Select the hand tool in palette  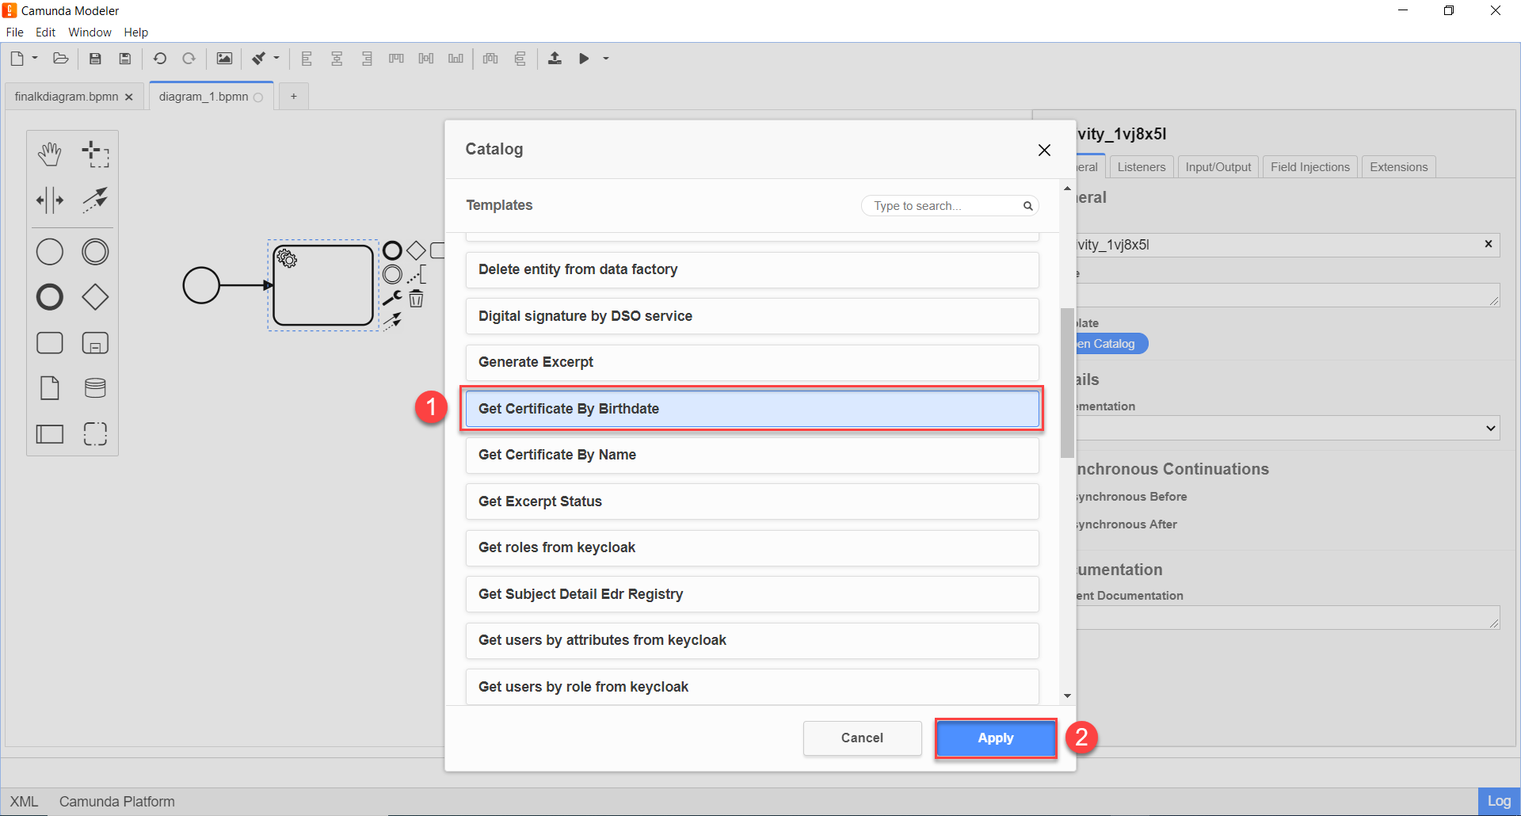pos(50,154)
